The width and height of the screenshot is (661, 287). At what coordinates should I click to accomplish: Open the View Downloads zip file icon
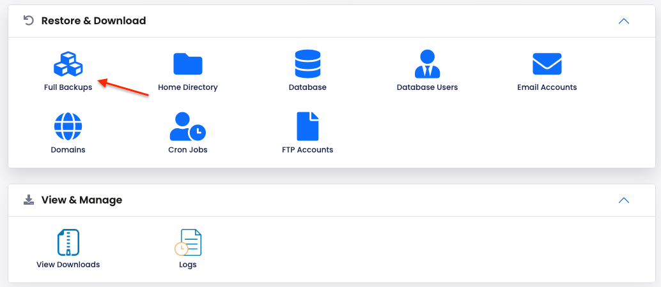68,242
